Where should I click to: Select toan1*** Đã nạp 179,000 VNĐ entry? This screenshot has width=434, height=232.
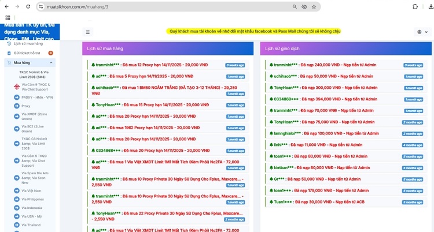click(x=346, y=190)
